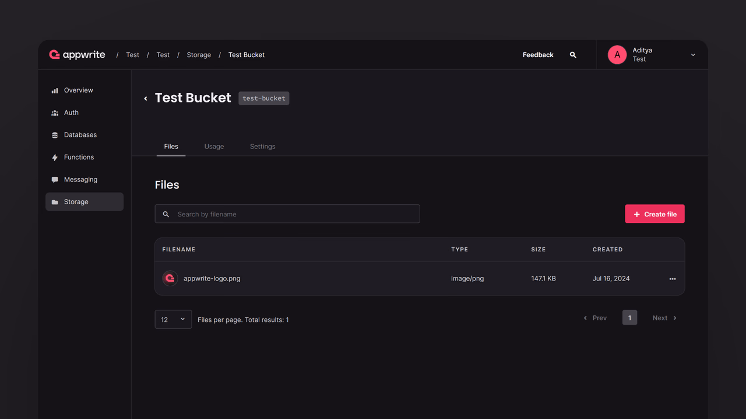Click the Databases stack icon
The width and height of the screenshot is (746, 419).
(x=55, y=135)
